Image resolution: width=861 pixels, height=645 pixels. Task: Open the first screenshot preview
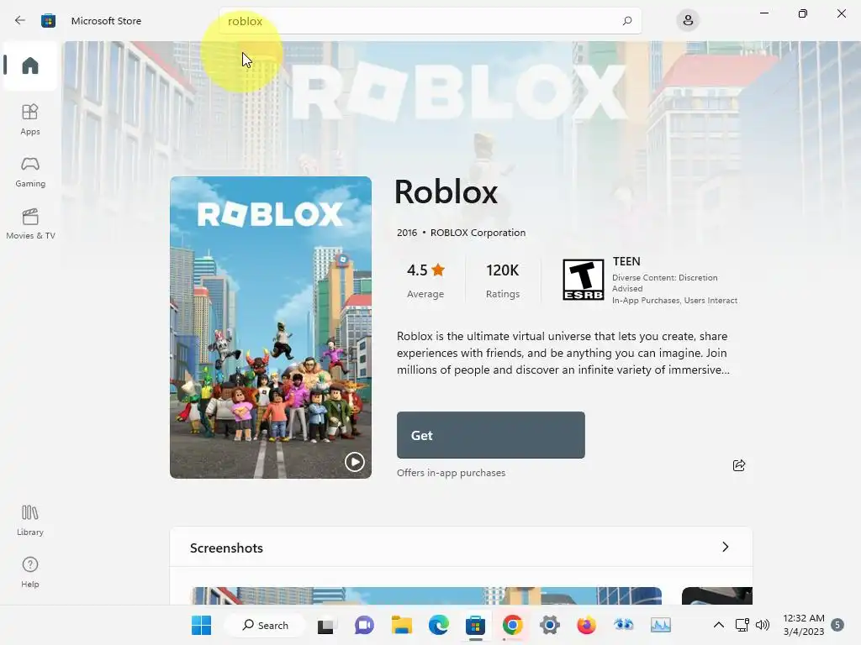tap(426, 595)
